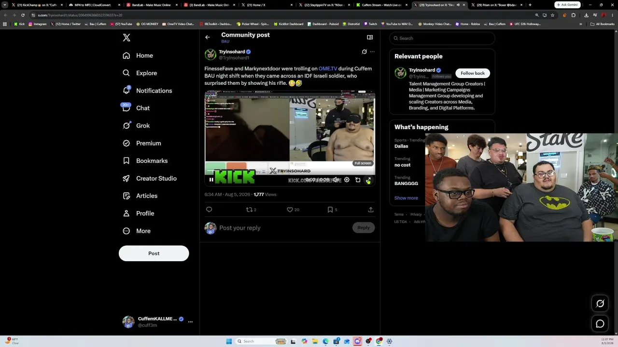Open the trending topic 'no cost'

[403, 165]
